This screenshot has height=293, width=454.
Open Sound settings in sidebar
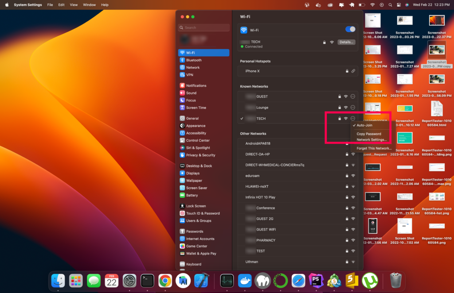point(204,93)
